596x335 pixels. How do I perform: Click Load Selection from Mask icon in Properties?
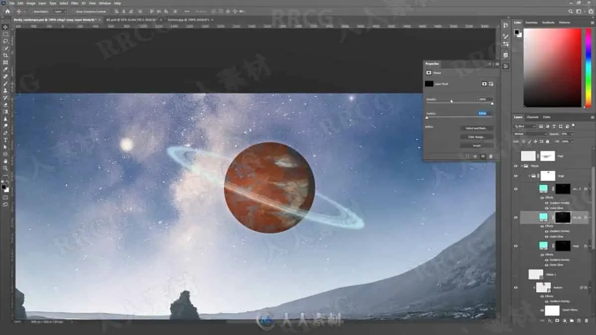467,156
